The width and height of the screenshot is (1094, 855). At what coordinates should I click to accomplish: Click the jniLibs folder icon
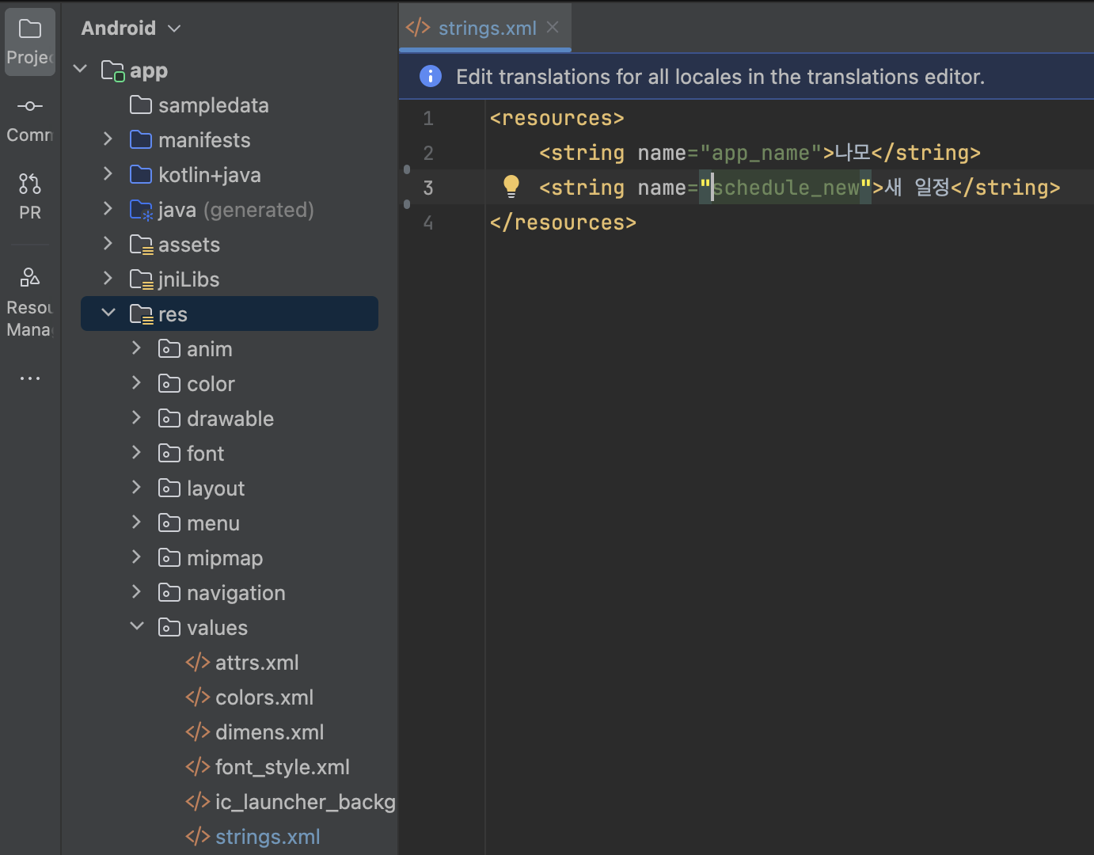tap(141, 279)
